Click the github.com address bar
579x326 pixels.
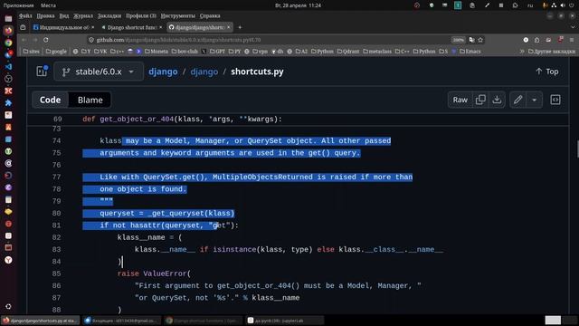coord(271,40)
